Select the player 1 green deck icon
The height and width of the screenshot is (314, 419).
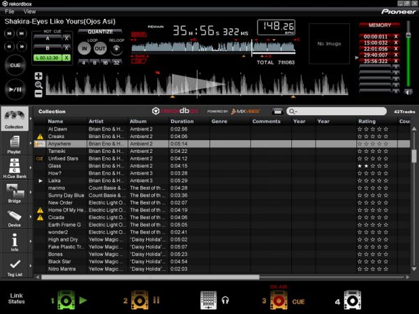click(x=66, y=300)
